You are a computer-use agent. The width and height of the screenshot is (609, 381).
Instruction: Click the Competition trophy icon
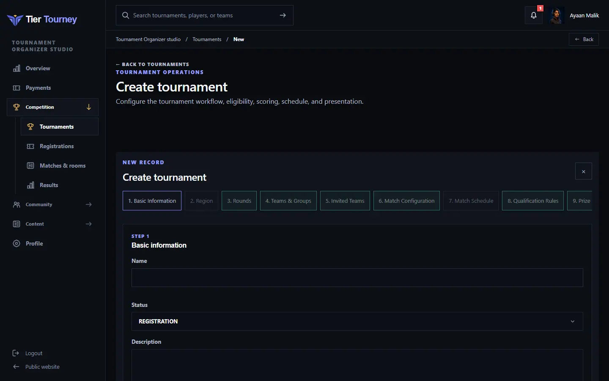coord(16,107)
